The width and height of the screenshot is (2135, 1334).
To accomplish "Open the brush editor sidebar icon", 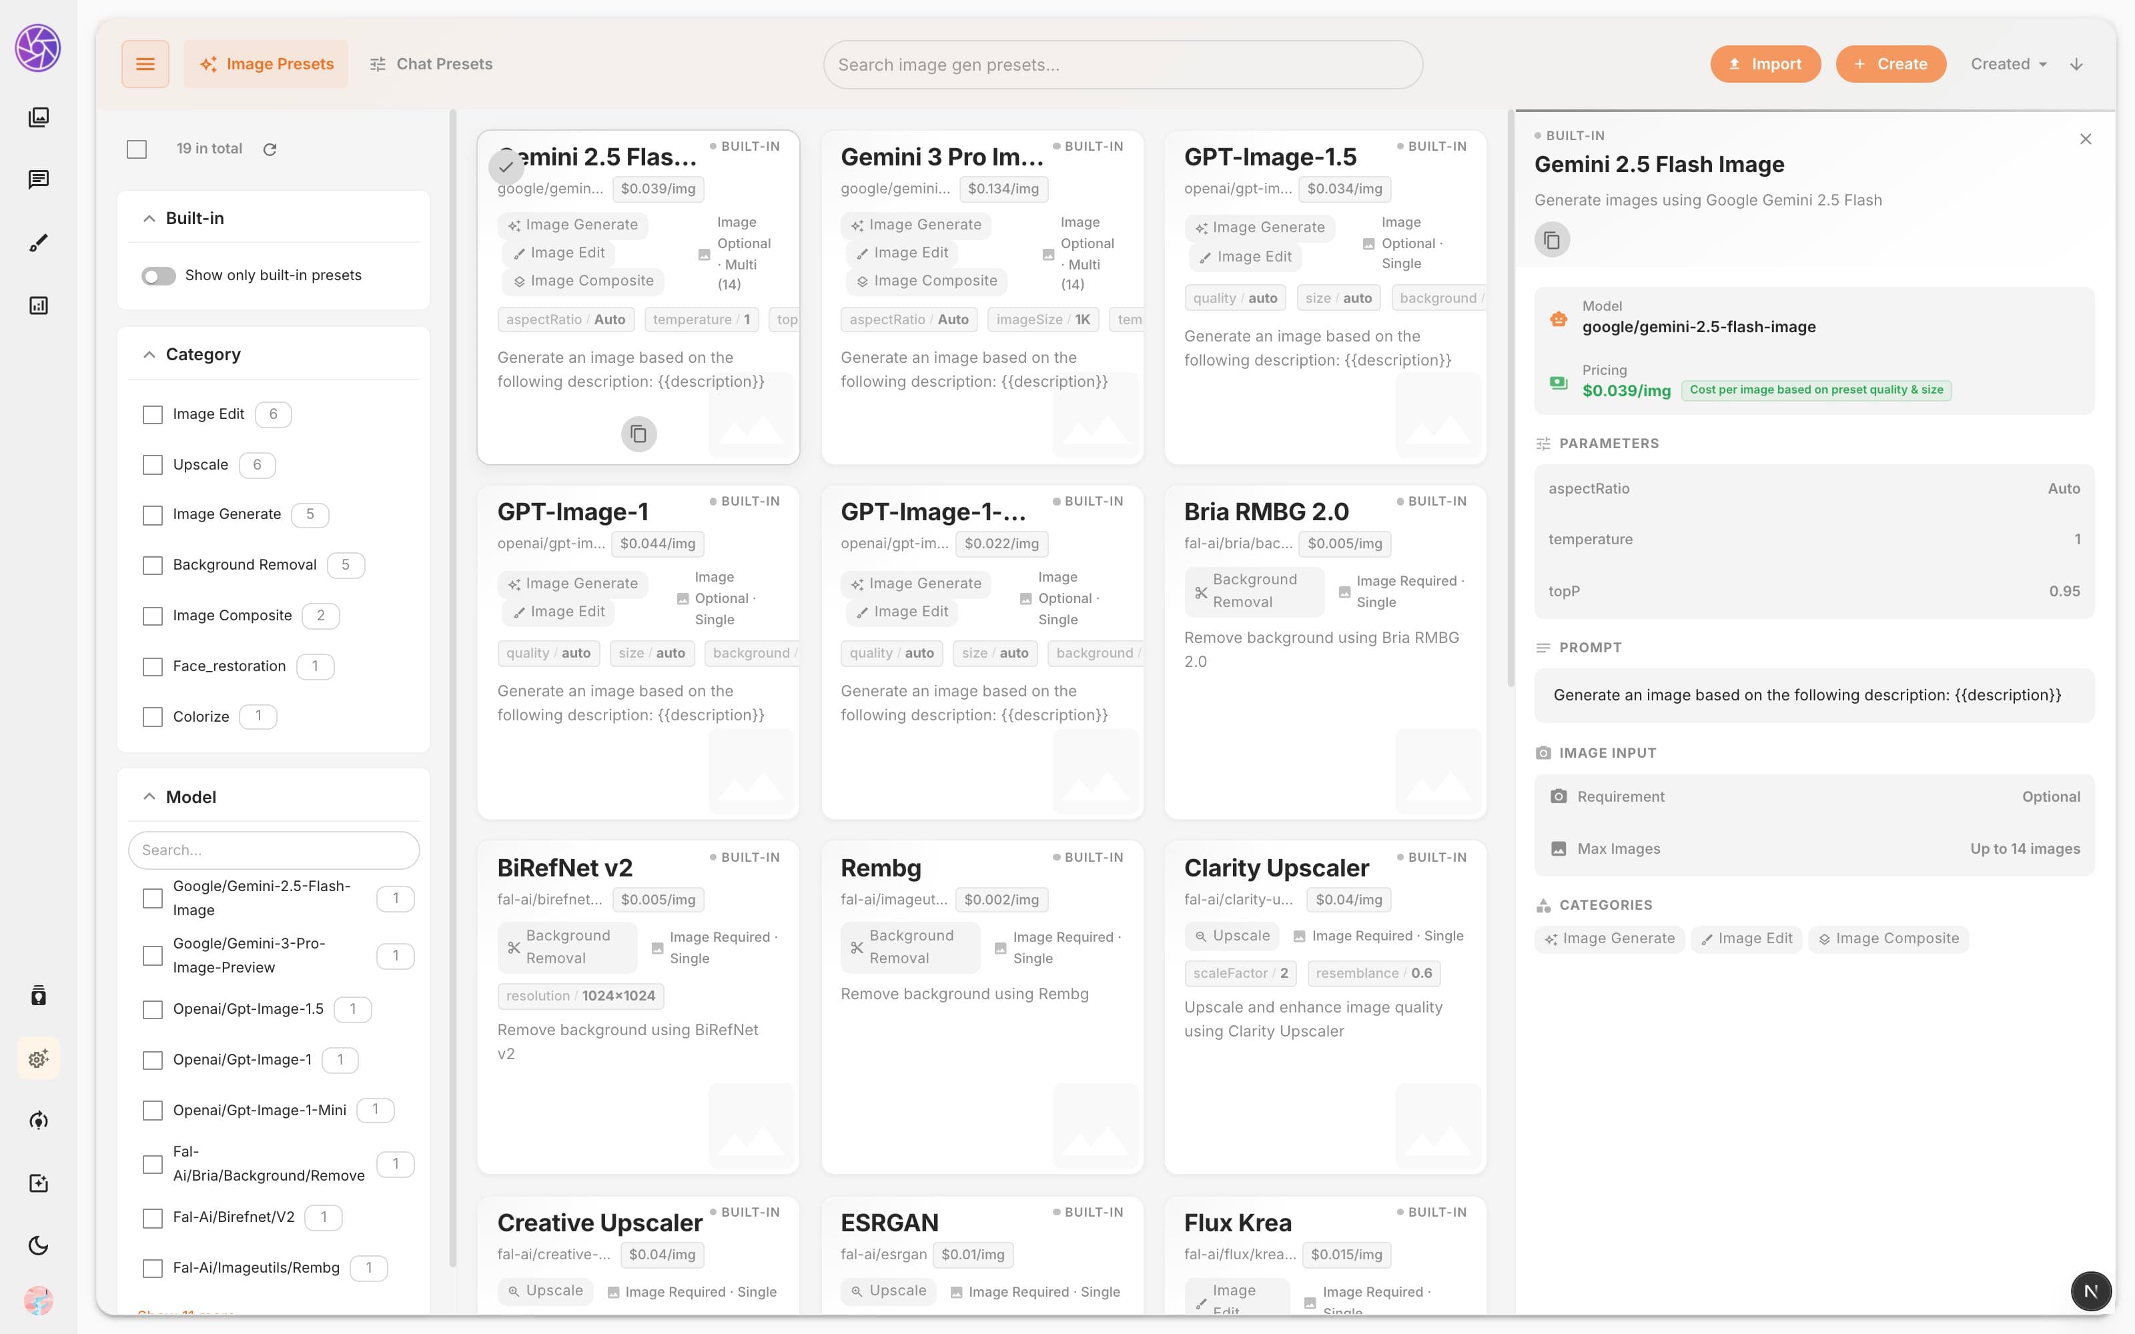I will (38, 243).
